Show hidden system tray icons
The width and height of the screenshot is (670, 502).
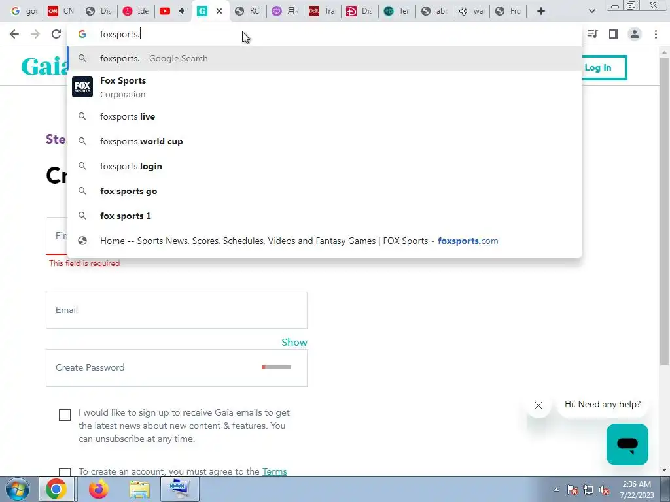556,490
